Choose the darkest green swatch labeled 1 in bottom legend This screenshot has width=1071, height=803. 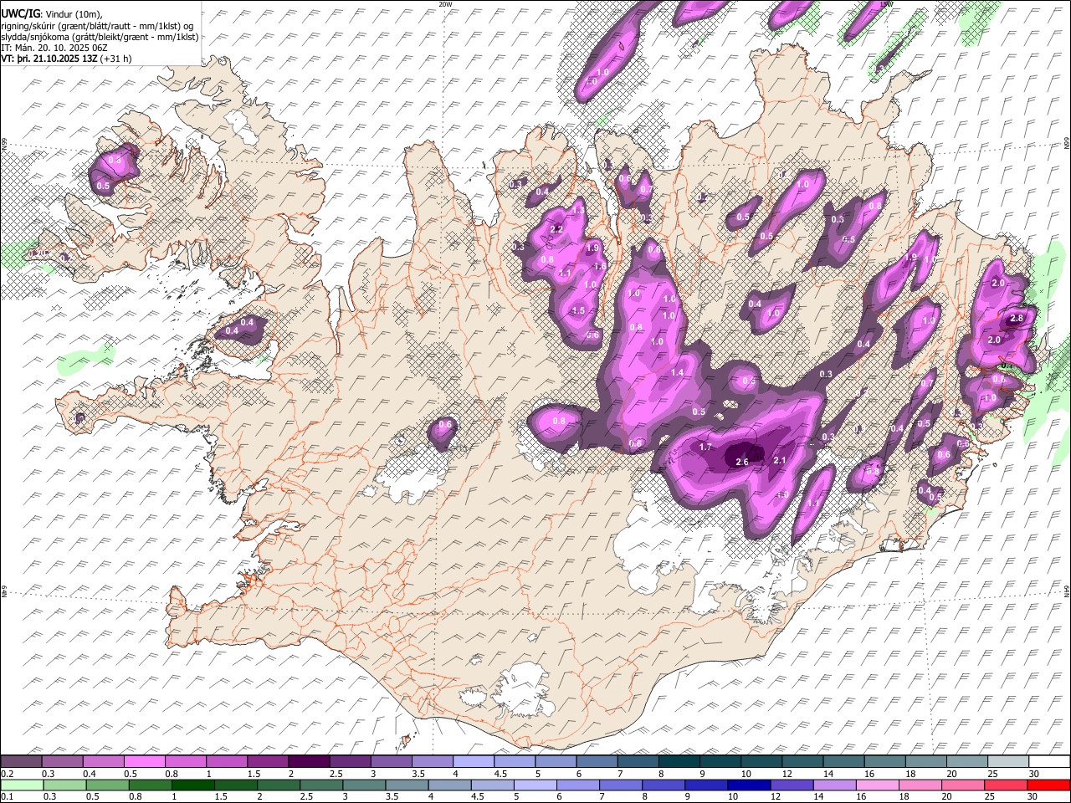pos(193,785)
